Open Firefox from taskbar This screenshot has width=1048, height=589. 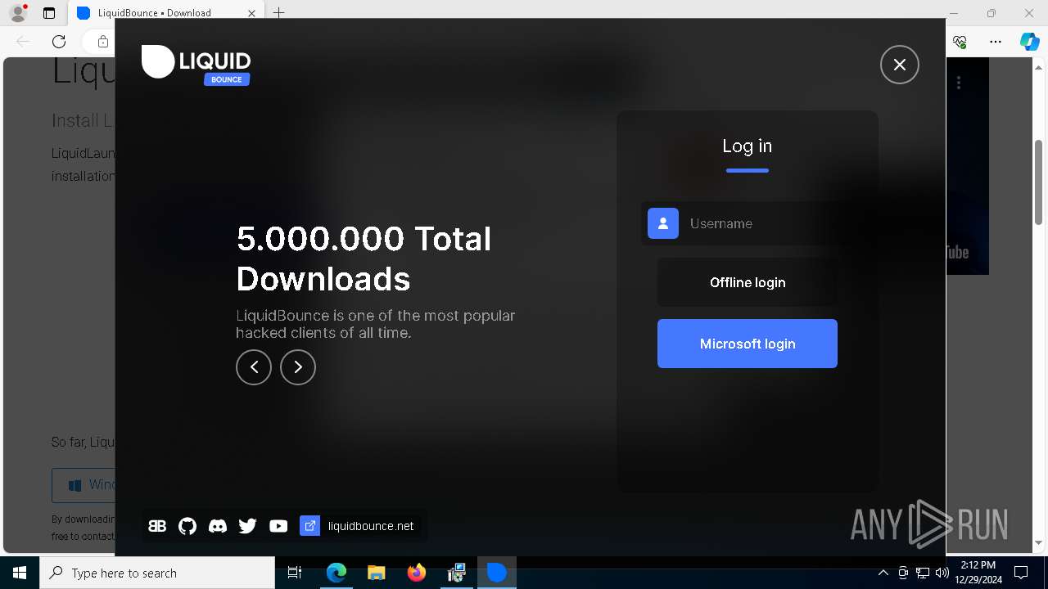pyautogui.click(x=416, y=573)
